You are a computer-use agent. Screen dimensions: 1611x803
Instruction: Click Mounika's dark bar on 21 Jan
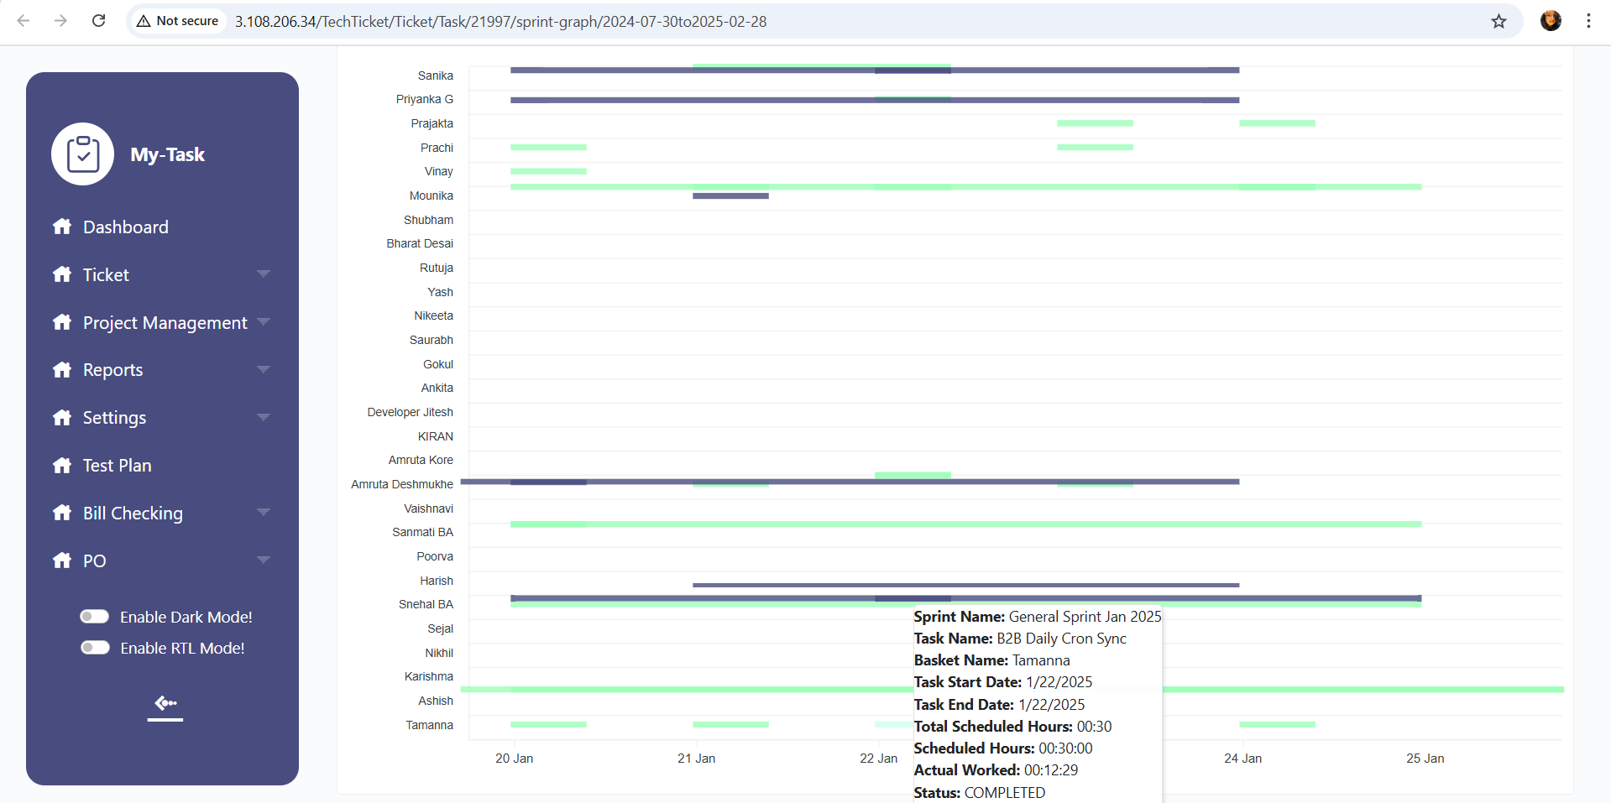pyautogui.click(x=730, y=196)
